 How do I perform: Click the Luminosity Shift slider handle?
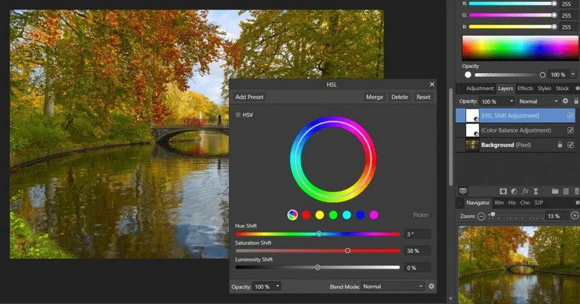[x=317, y=267]
